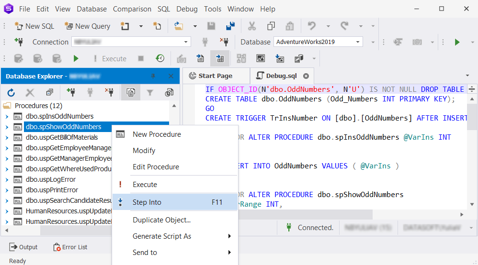Open the dropdown arrow next to Redo
The width and height of the screenshot is (478, 265).
[361, 26]
